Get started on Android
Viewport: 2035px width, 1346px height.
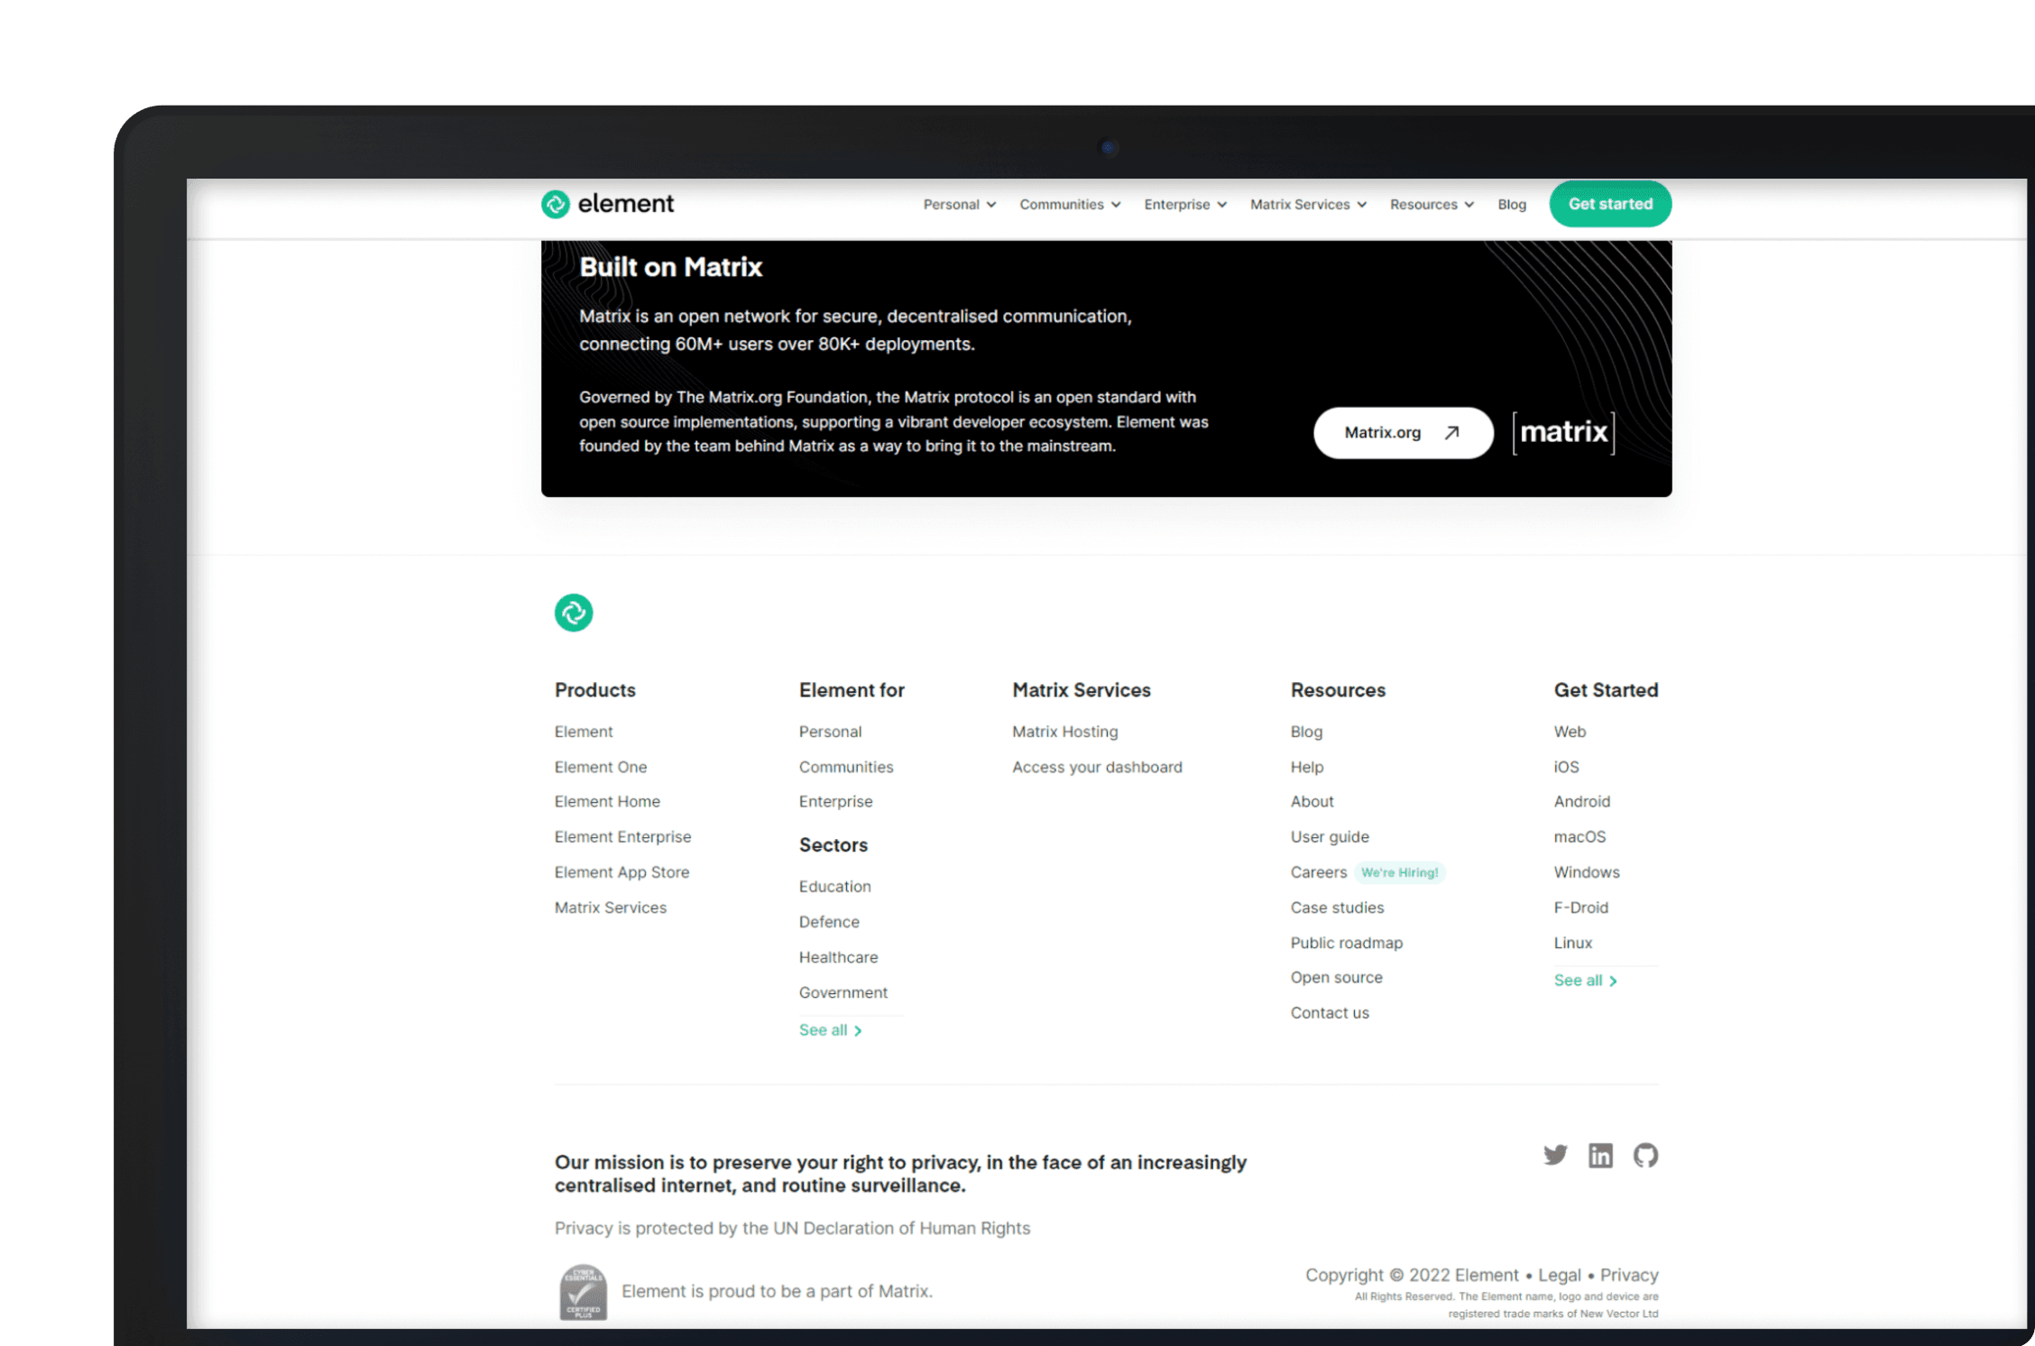pyautogui.click(x=1581, y=801)
